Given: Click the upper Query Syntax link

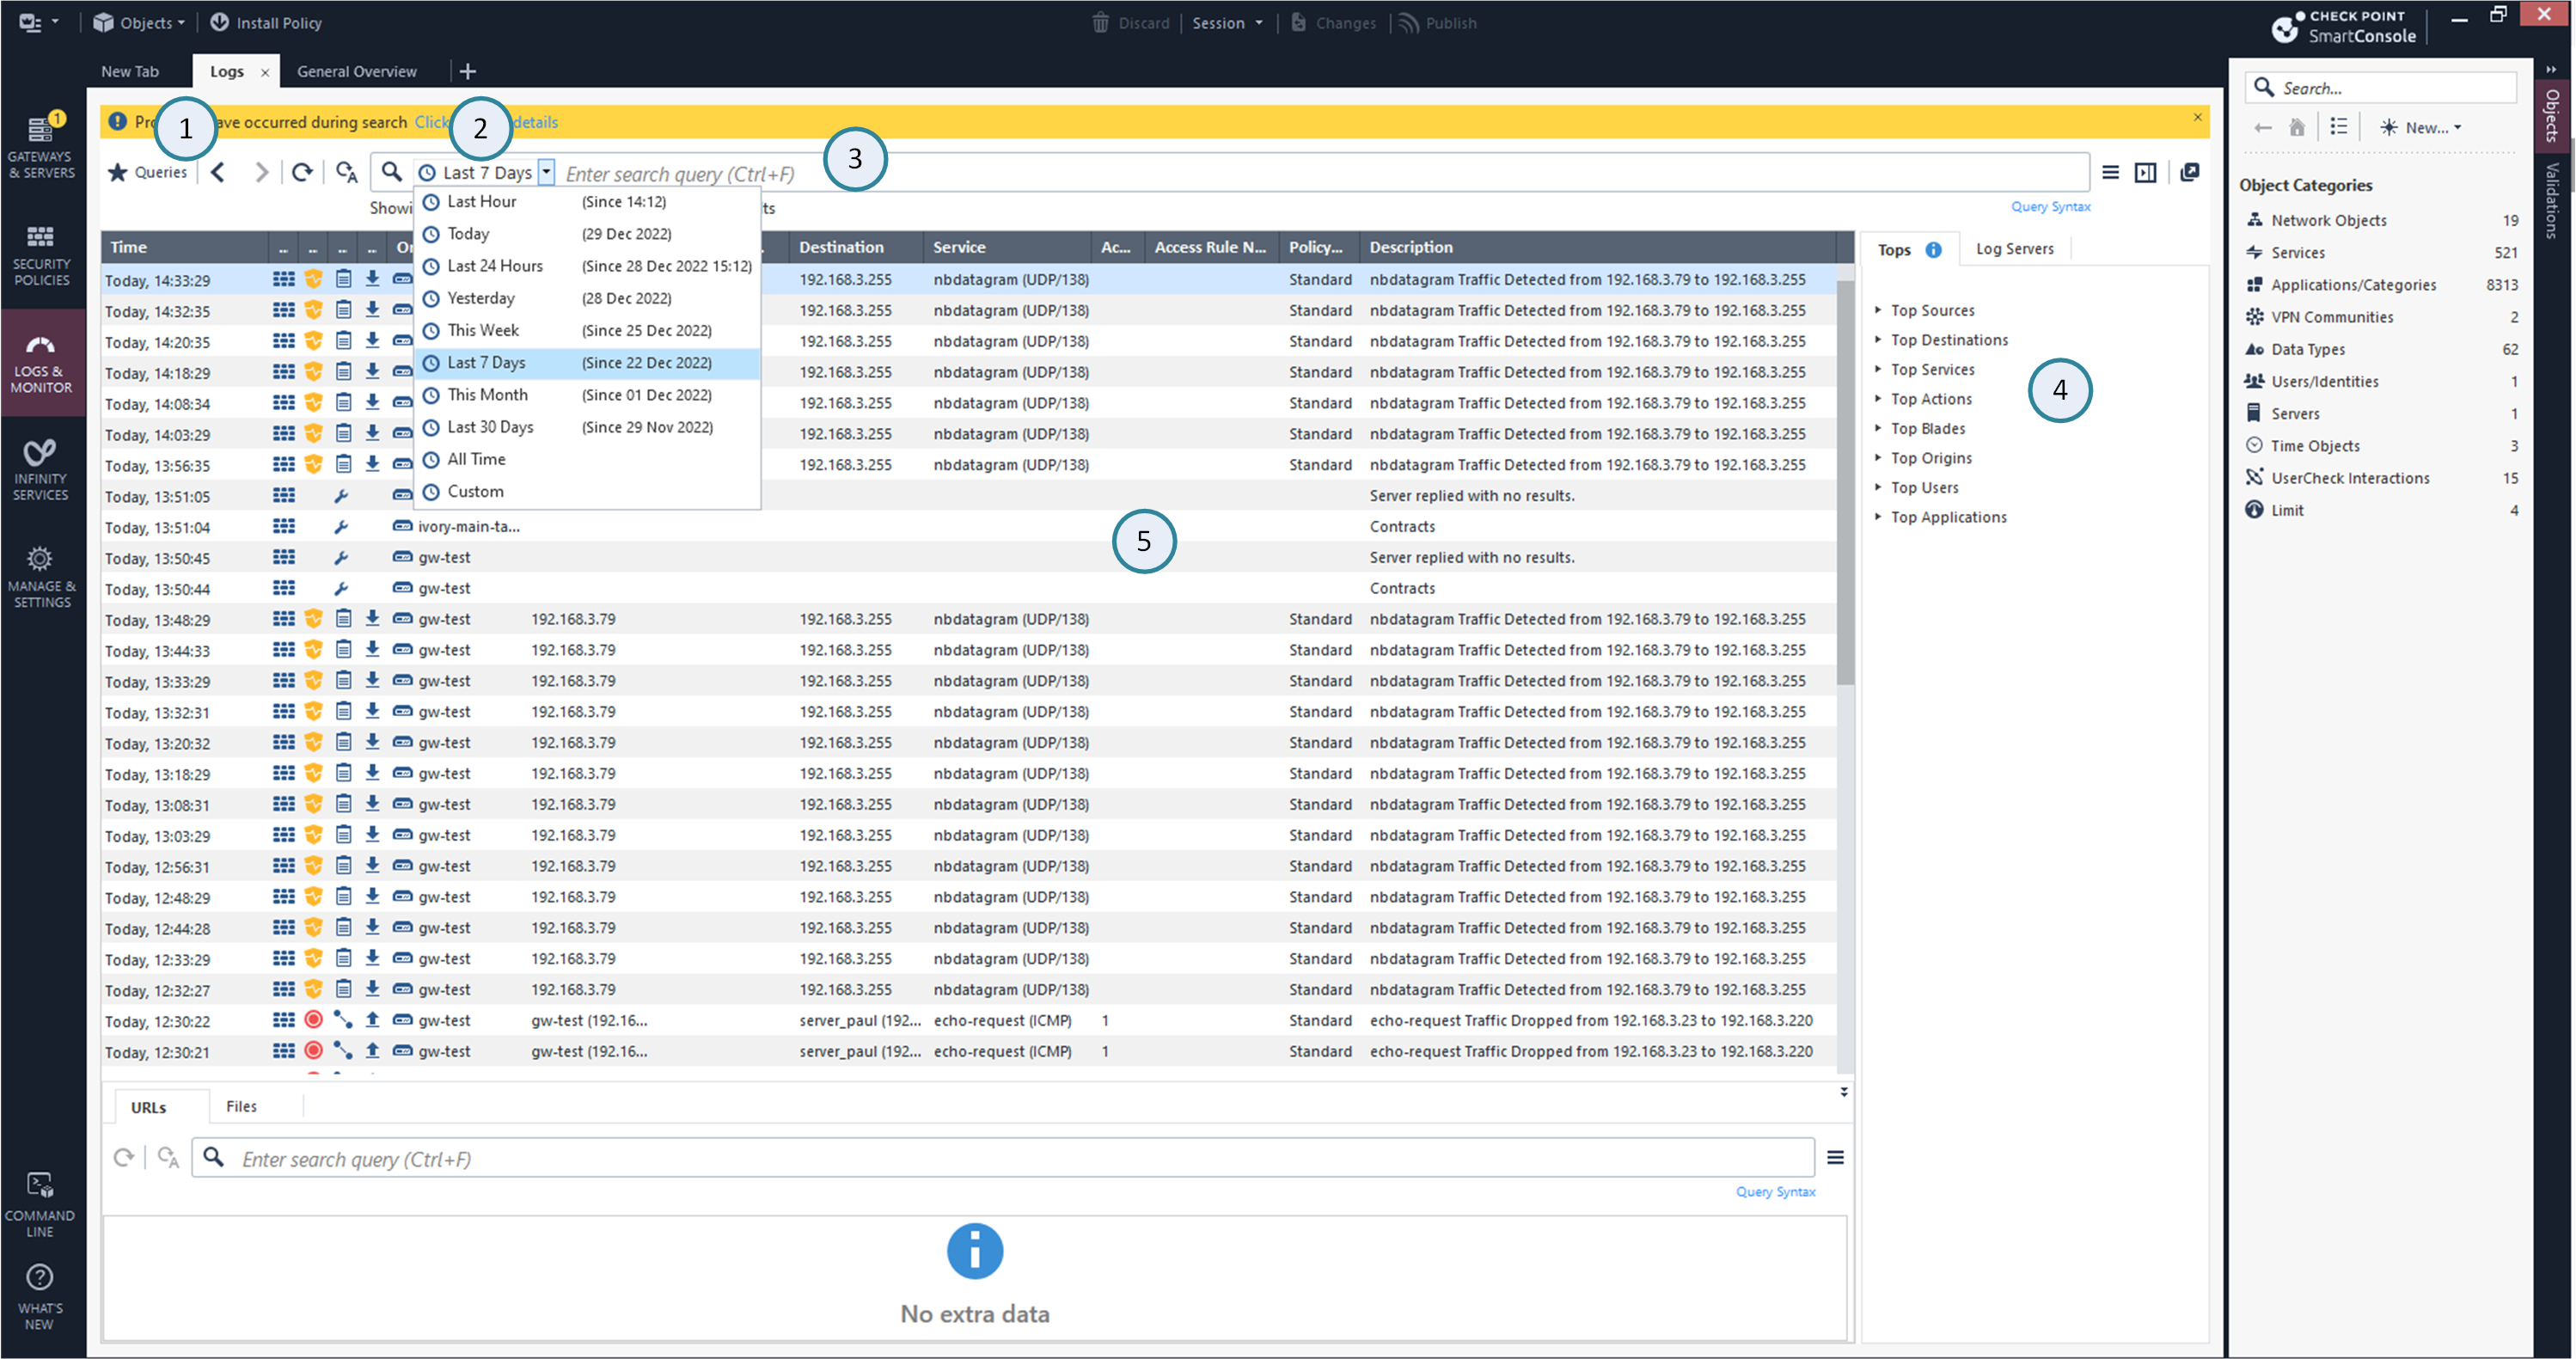Looking at the screenshot, I should (2050, 206).
